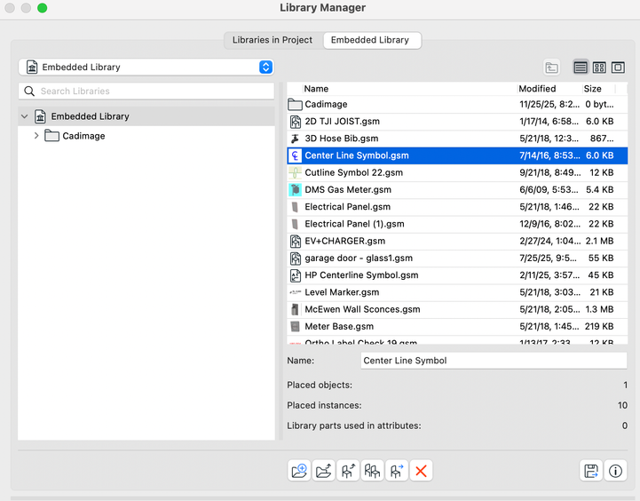The image size is (640, 501).
Task: Click the 3D Hose Bib faucet icon
Action: [295, 139]
